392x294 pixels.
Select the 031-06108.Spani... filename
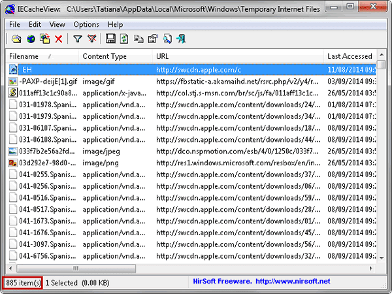pyautogui.click(x=48, y=140)
